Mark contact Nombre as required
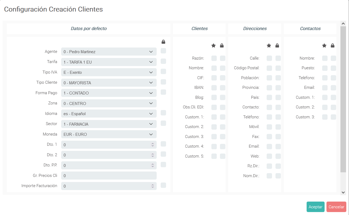 coord(325,58)
